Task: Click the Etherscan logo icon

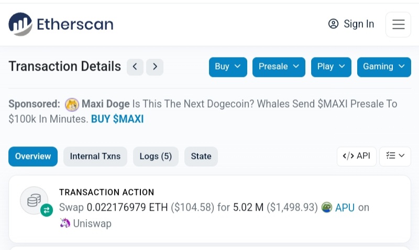Action: 20,24
